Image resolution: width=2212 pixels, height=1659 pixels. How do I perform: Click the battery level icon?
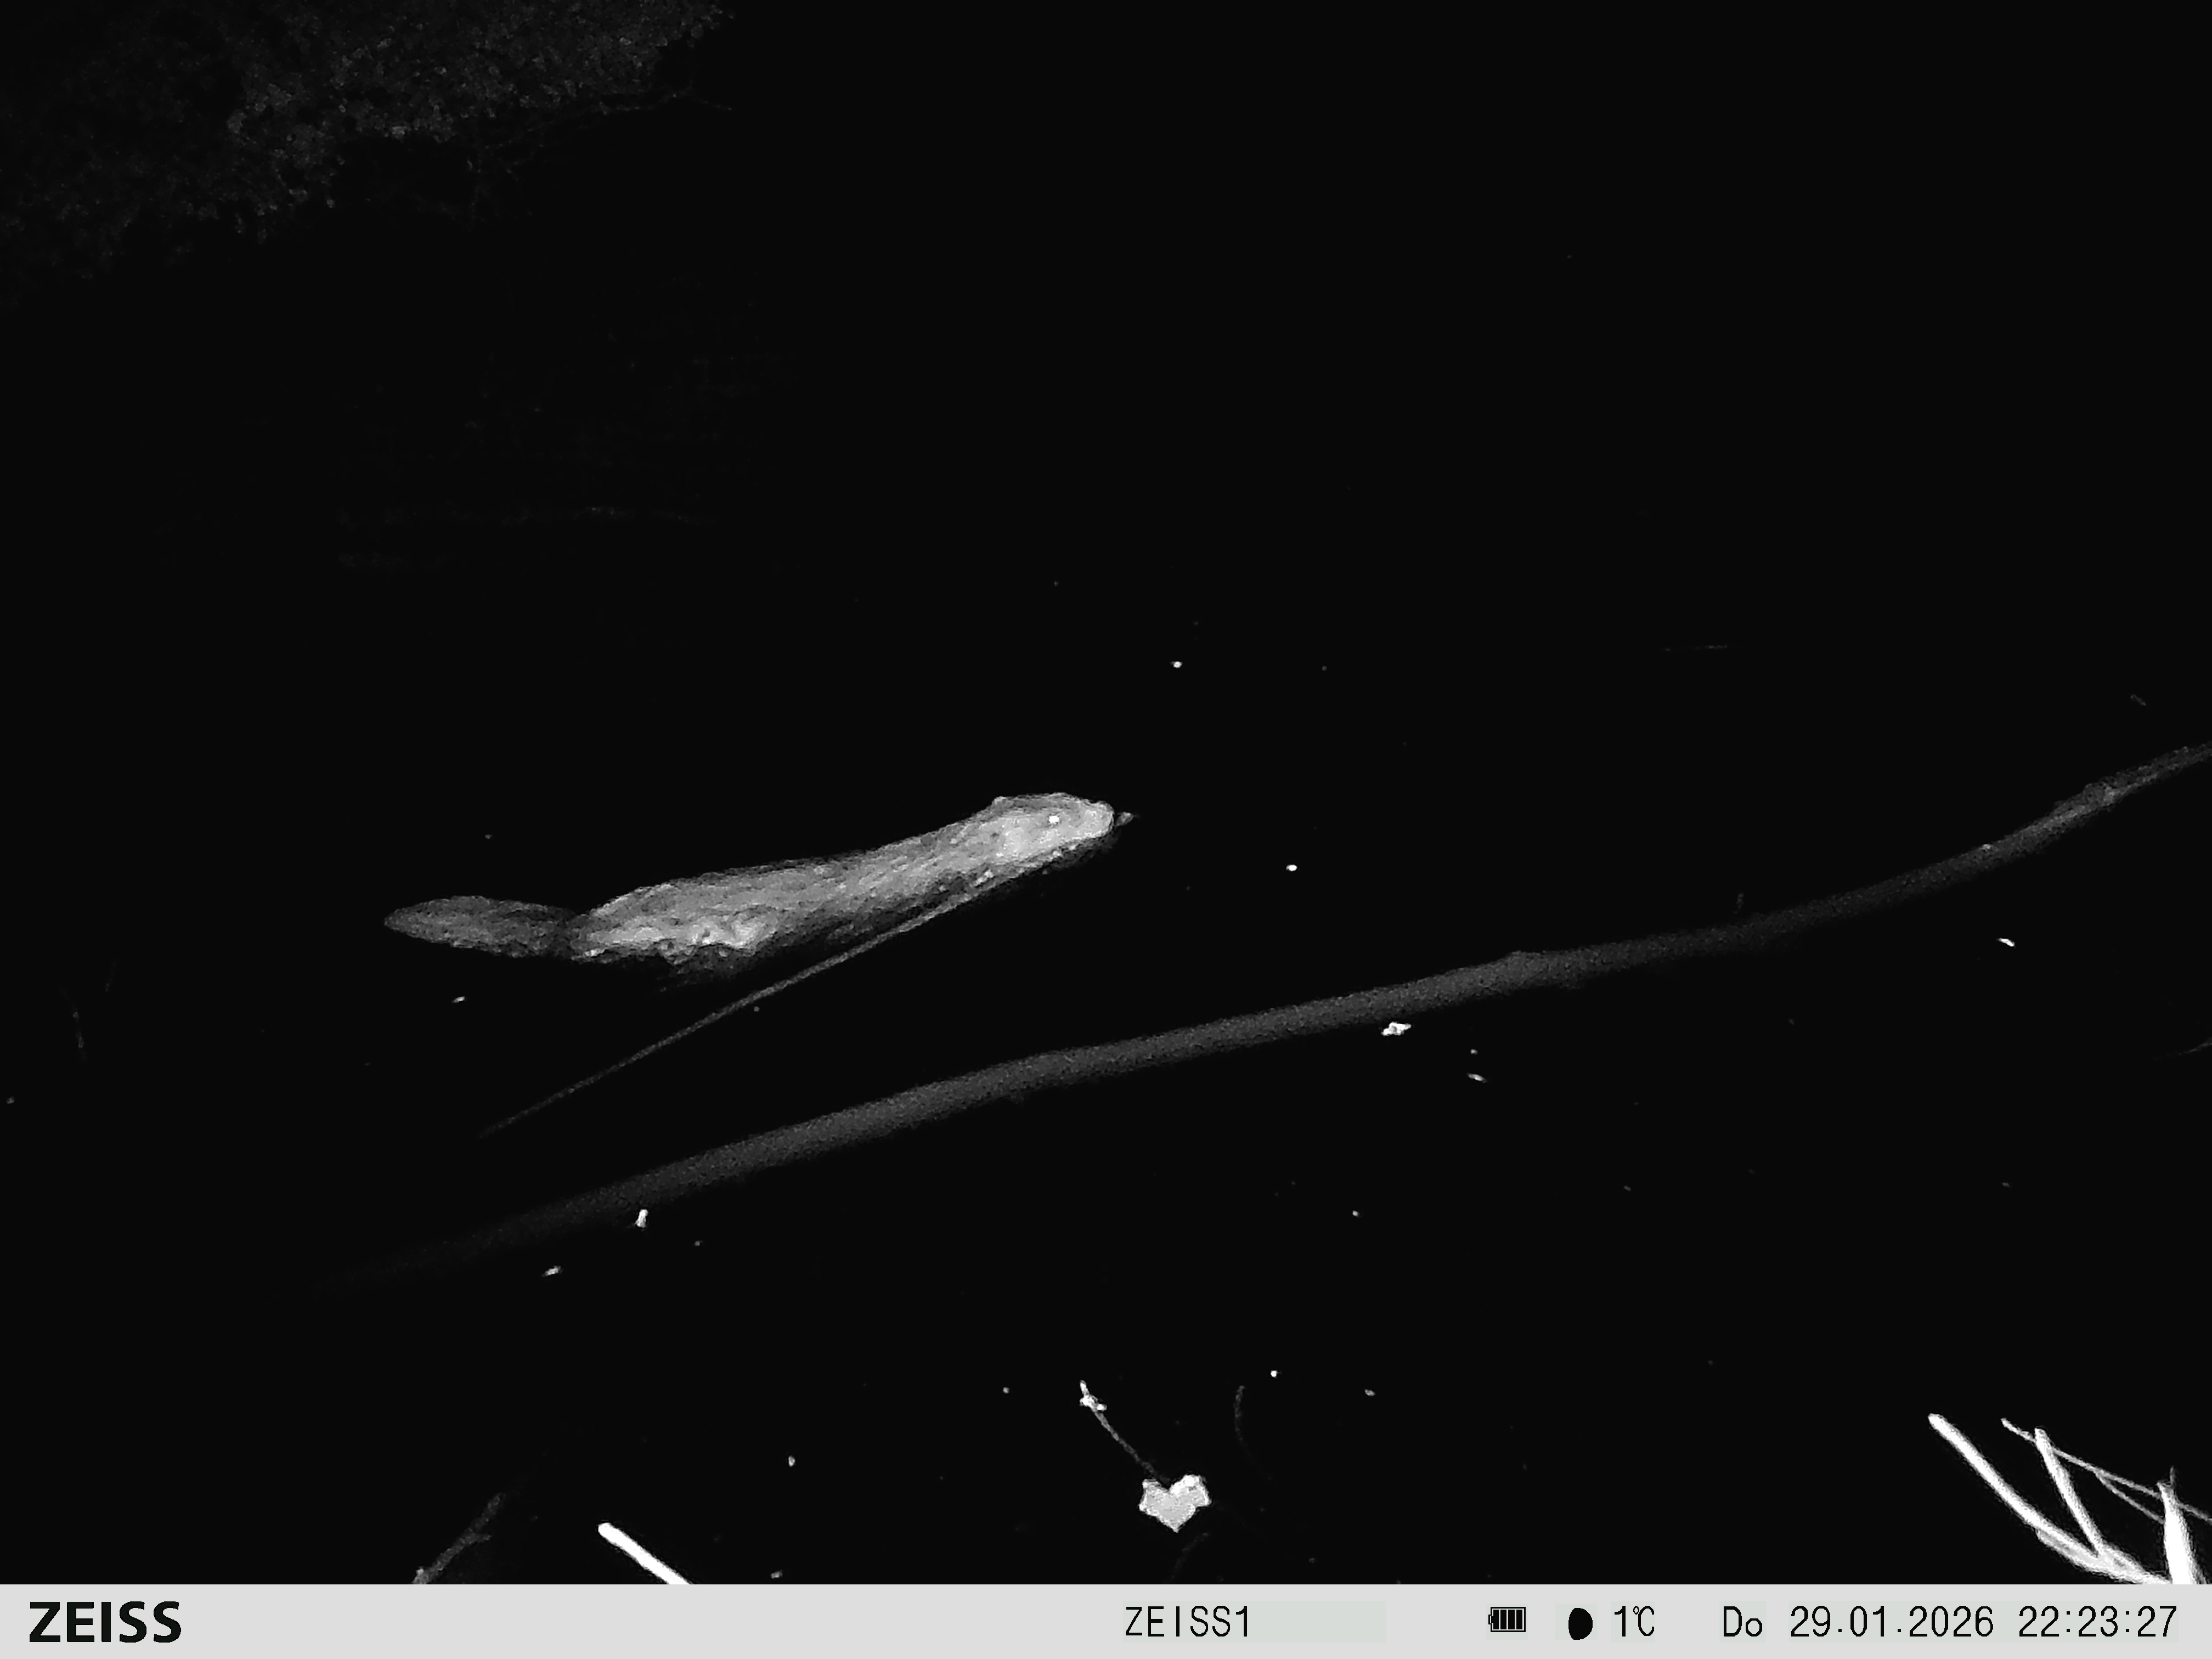tap(1506, 1620)
